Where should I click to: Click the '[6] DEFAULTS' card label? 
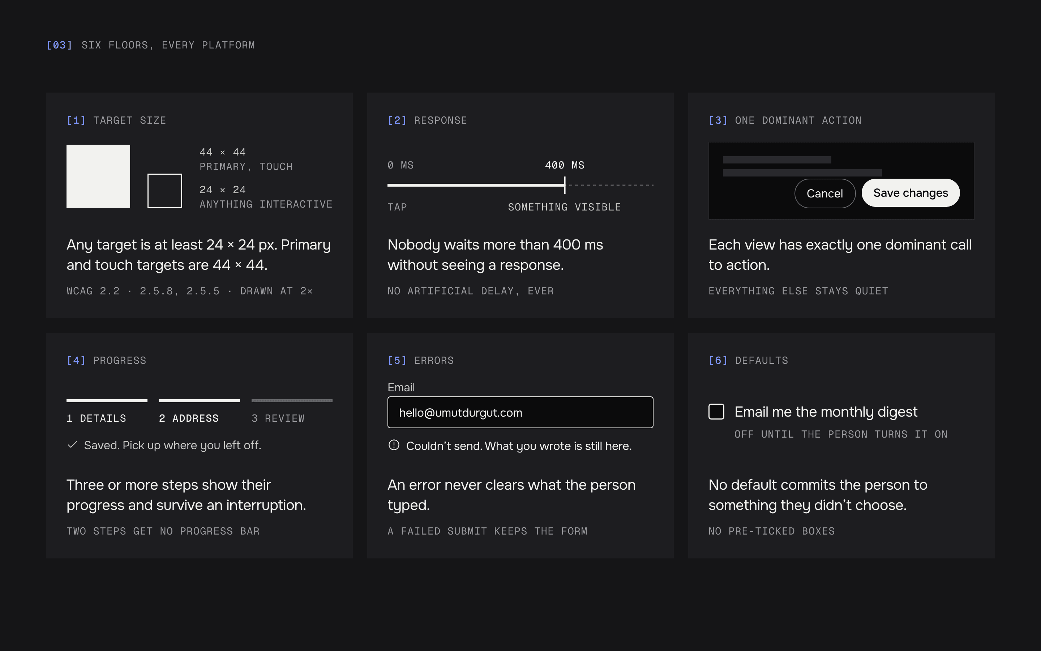pyautogui.click(x=748, y=361)
